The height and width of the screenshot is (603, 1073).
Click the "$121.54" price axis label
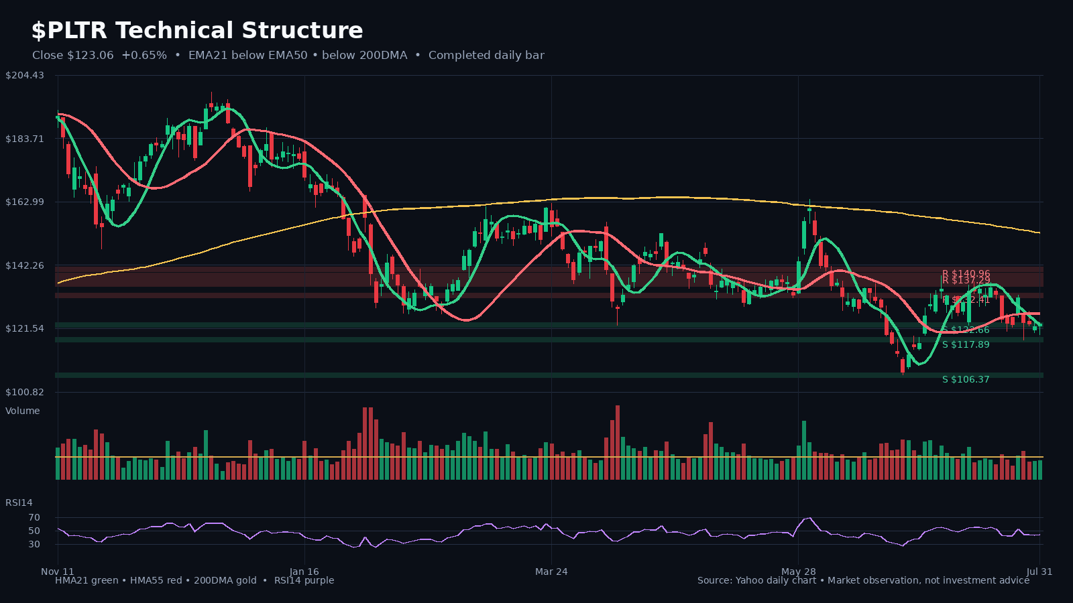pyautogui.click(x=25, y=328)
